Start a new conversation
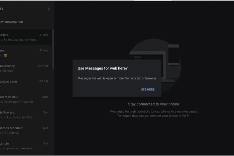 [x=12, y=22]
